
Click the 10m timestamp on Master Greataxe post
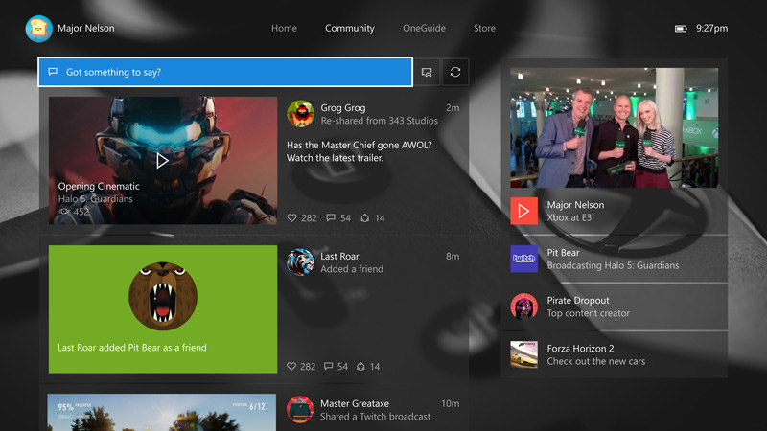pyautogui.click(x=450, y=403)
